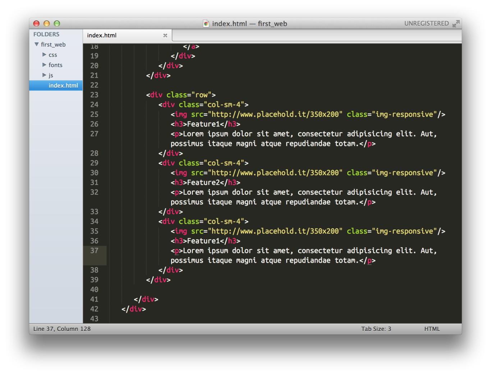Image resolution: width=491 pixels, height=375 pixels.
Task: Click the fonts folder name
Action: click(x=55, y=65)
